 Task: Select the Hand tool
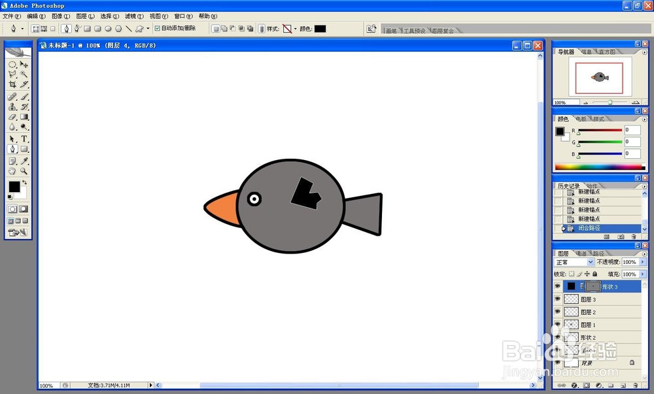click(x=12, y=171)
